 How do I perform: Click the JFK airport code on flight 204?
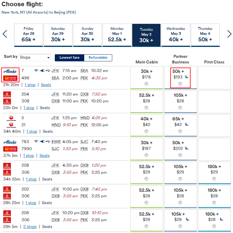[55, 94]
